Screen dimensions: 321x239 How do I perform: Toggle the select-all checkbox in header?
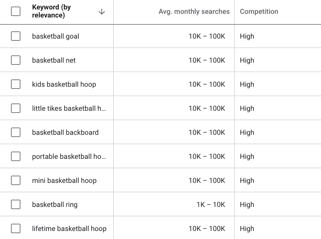(16, 11)
